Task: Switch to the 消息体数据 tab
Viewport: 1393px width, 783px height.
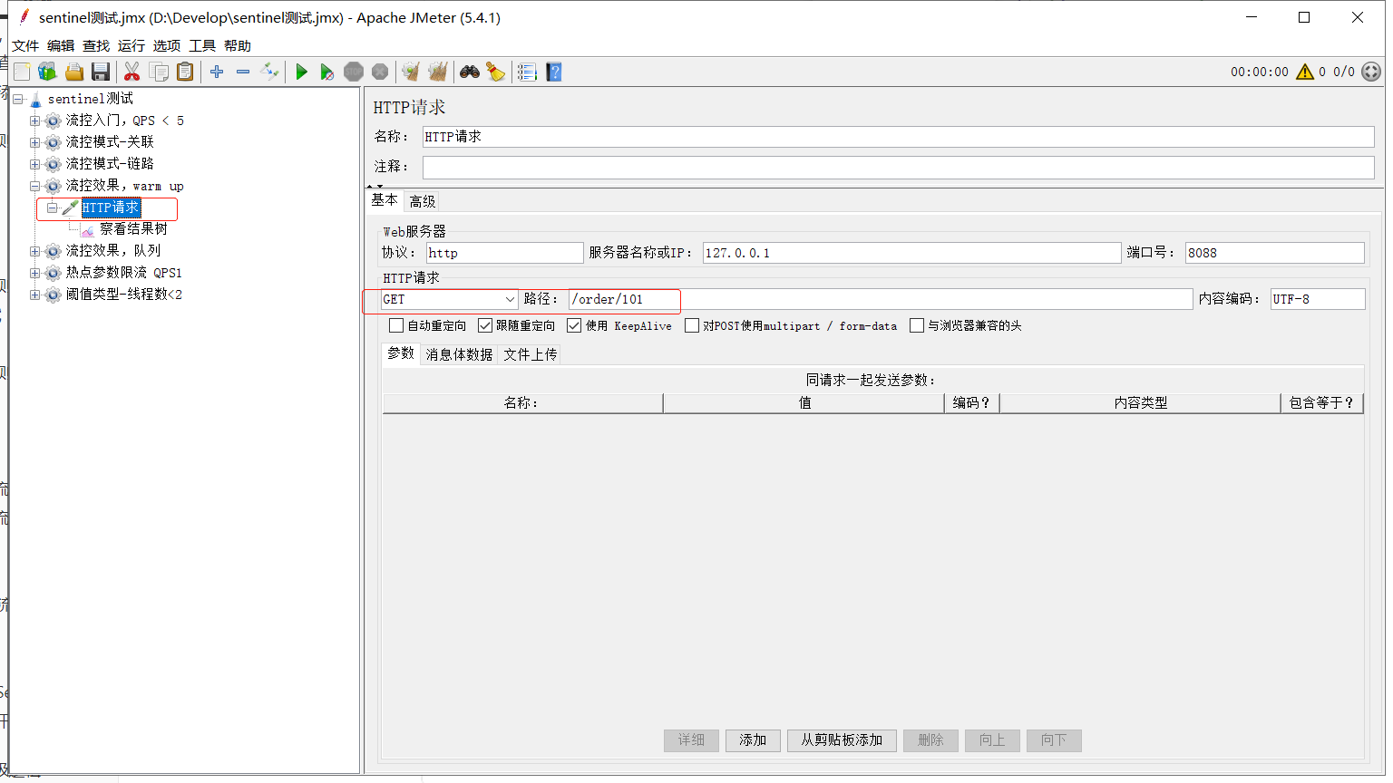Action: pyautogui.click(x=459, y=354)
